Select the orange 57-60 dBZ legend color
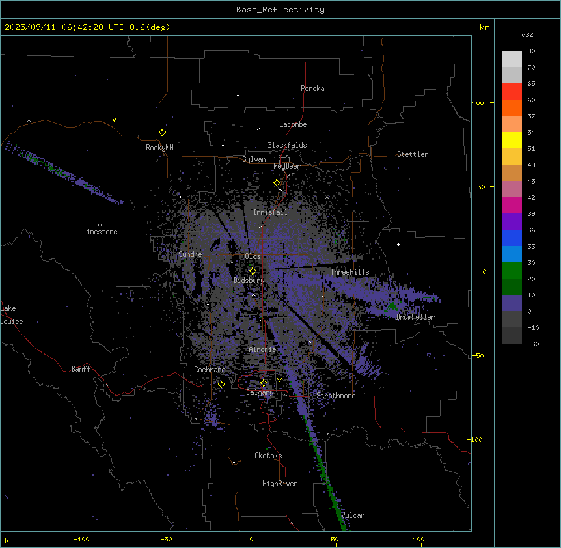Viewport: 561px width, 548px height. 512,107
